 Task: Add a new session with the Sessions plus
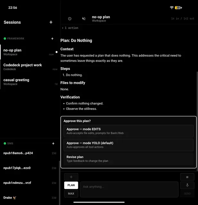pos(51,22)
